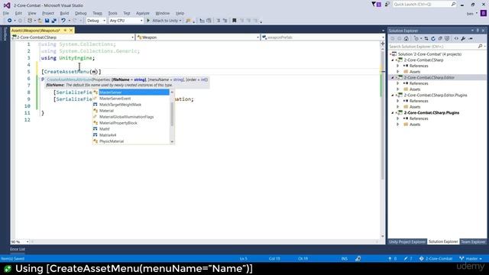Pin the Weapon.cs document tab
The height and width of the screenshot is (275, 489).
(65, 31)
